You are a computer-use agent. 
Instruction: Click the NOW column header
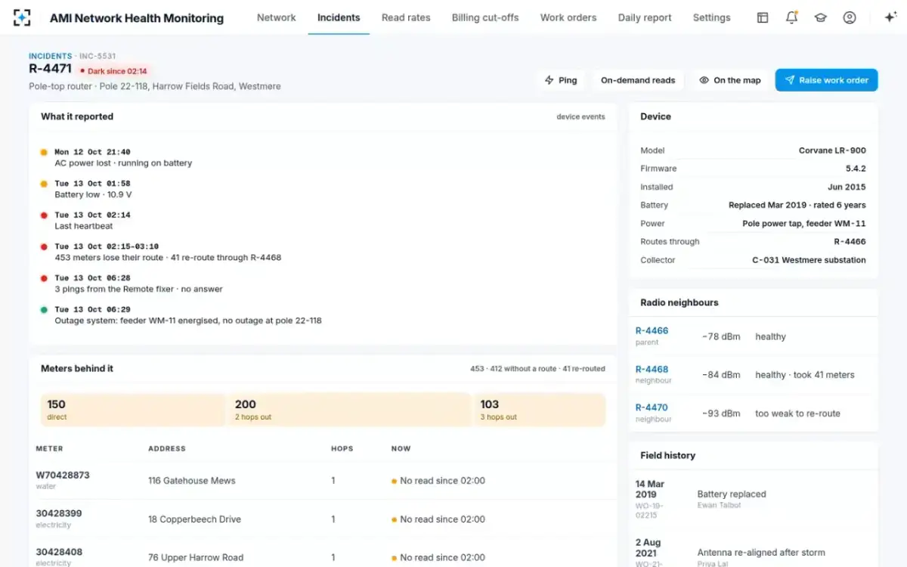401,449
